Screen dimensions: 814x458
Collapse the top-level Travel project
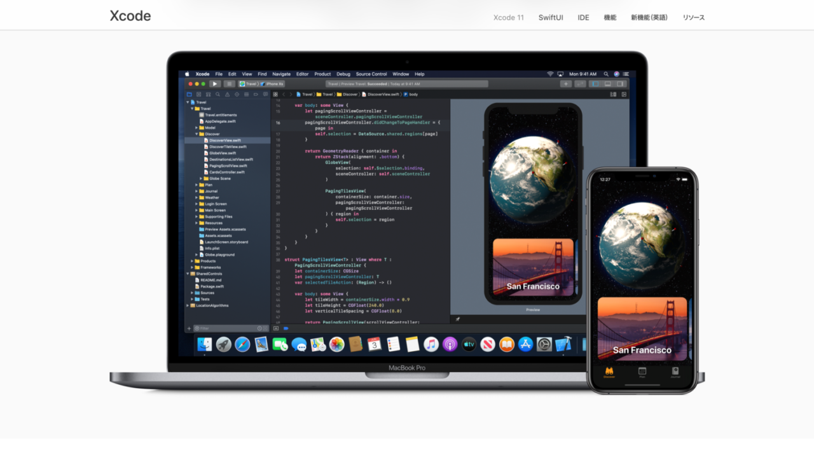click(x=188, y=102)
